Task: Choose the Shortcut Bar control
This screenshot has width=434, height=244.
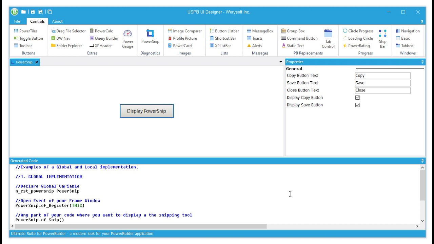Action: [x=223, y=38]
